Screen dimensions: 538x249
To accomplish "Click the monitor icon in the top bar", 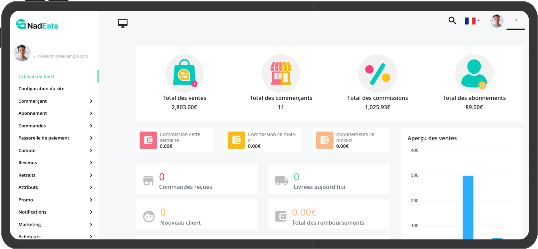I will pyautogui.click(x=123, y=23).
